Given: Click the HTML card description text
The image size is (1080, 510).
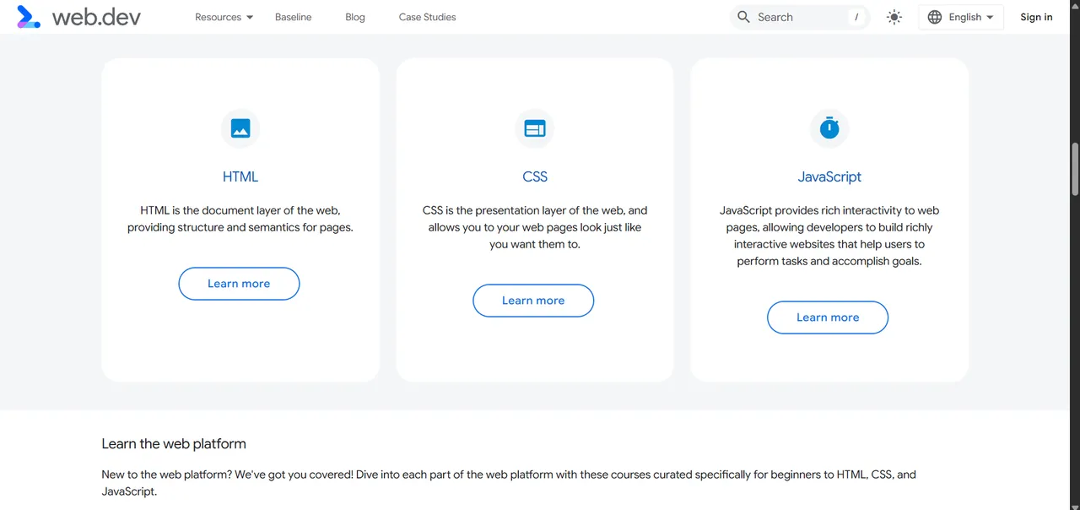Looking at the screenshot, I should [240, 219].
